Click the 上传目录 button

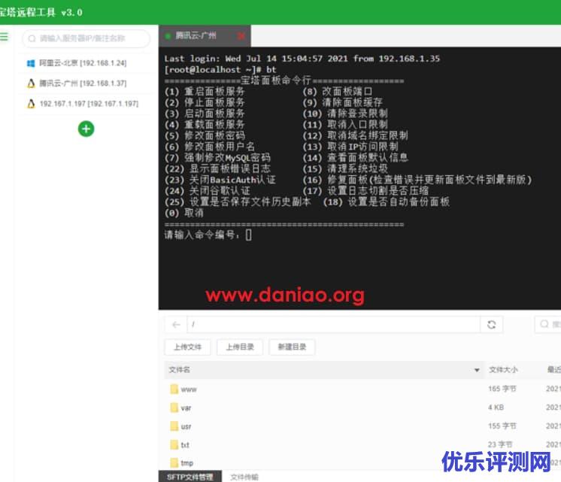point(240,347)
